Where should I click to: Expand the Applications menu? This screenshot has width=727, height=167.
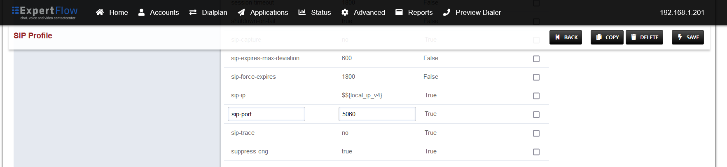pyautogui.click(x=269, y=12)
